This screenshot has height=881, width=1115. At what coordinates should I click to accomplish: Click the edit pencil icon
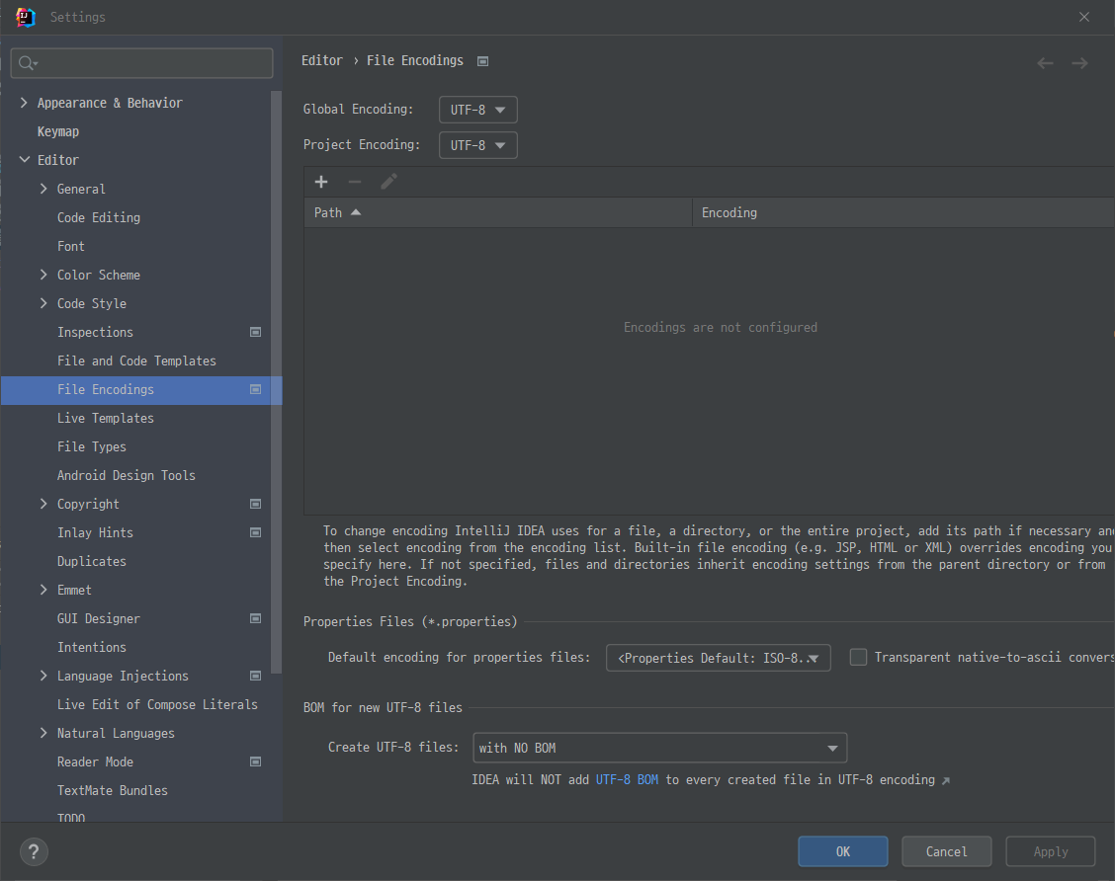[388, 182]
